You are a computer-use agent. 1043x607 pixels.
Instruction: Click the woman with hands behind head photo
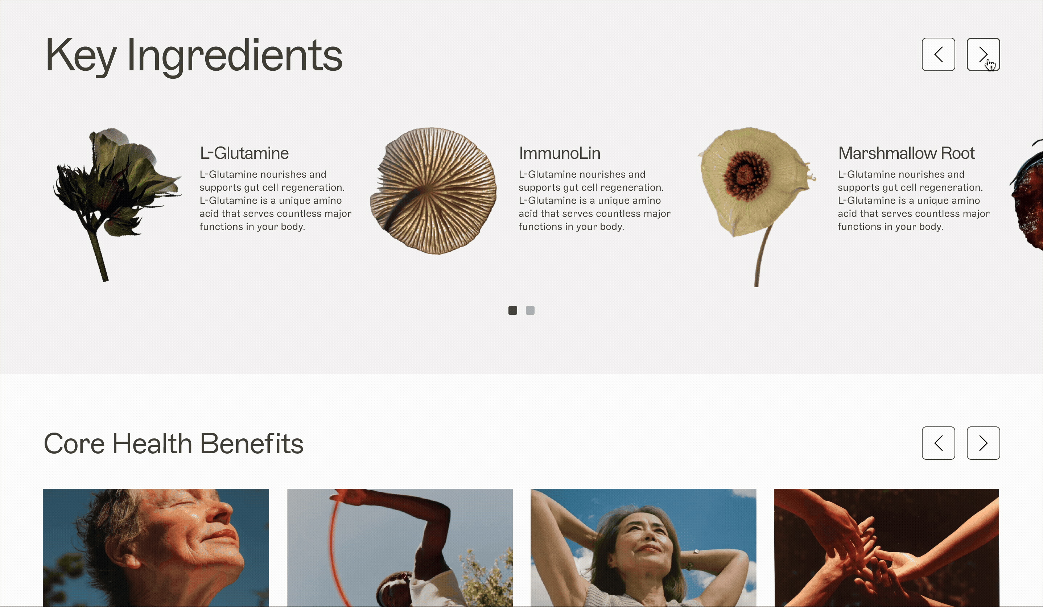click(643, 548)
